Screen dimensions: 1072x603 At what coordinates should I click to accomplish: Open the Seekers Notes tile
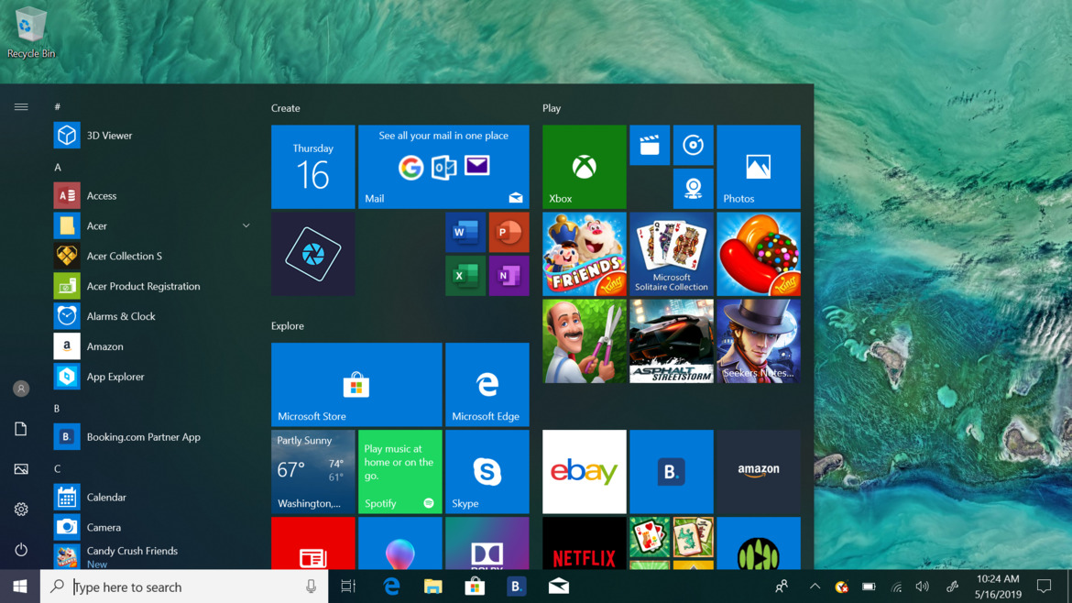tap(759, 341)
